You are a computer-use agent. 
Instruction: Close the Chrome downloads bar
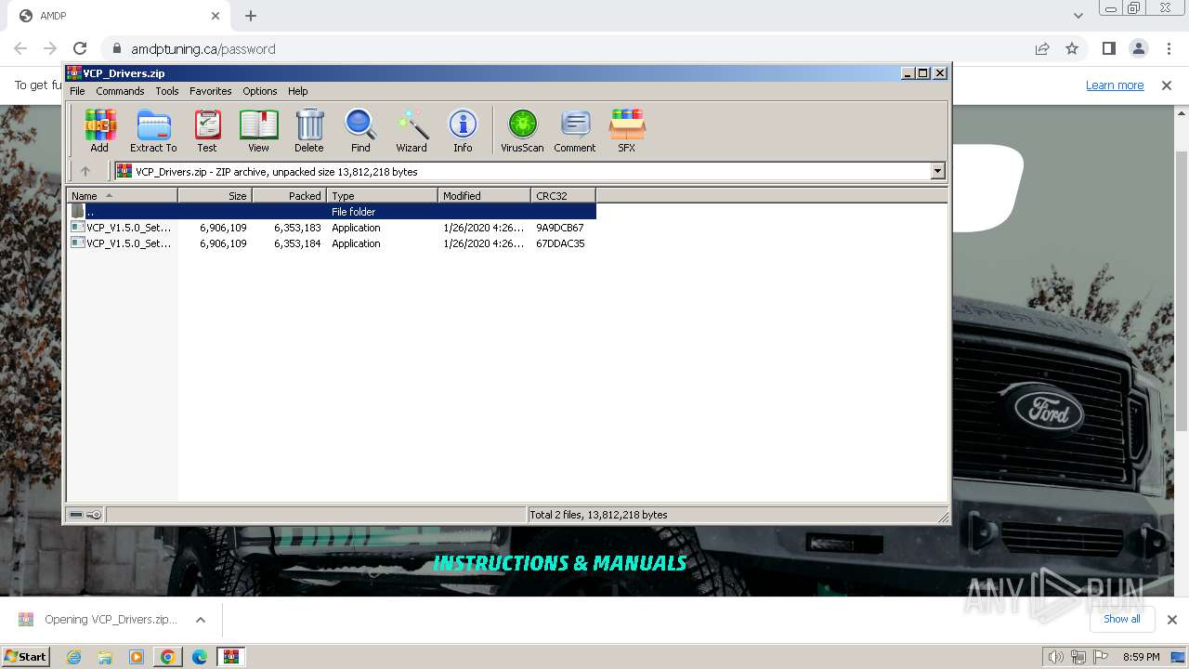click(1171, 619)
